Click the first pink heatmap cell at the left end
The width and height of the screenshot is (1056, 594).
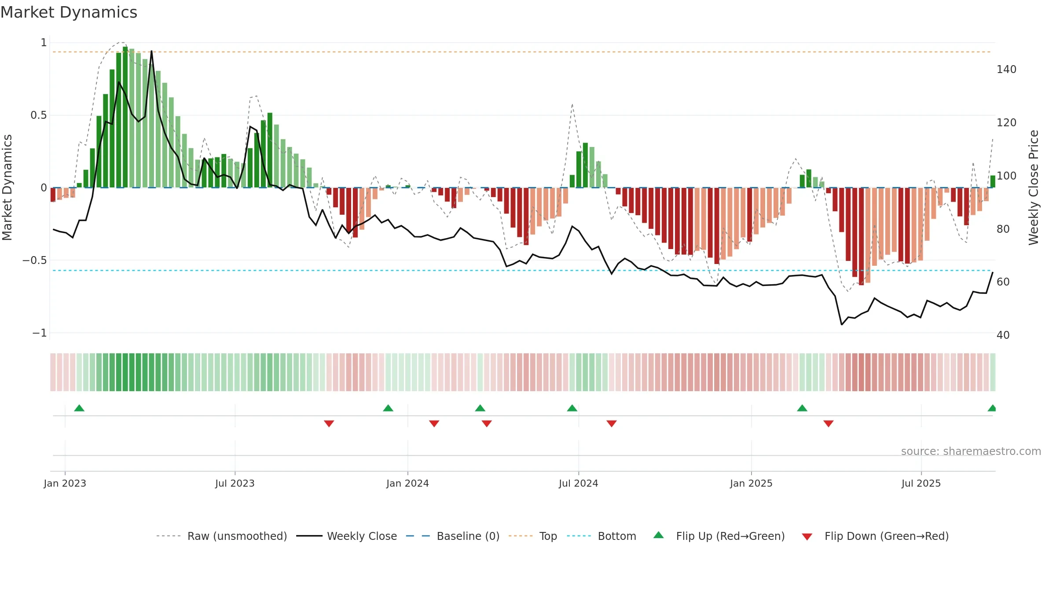[x=53, y=372]
